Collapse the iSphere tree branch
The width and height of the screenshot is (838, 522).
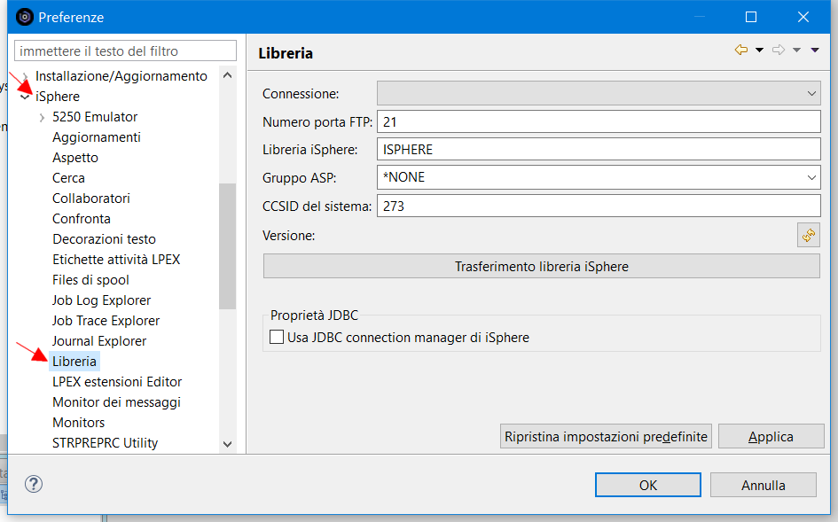[25, 96]
